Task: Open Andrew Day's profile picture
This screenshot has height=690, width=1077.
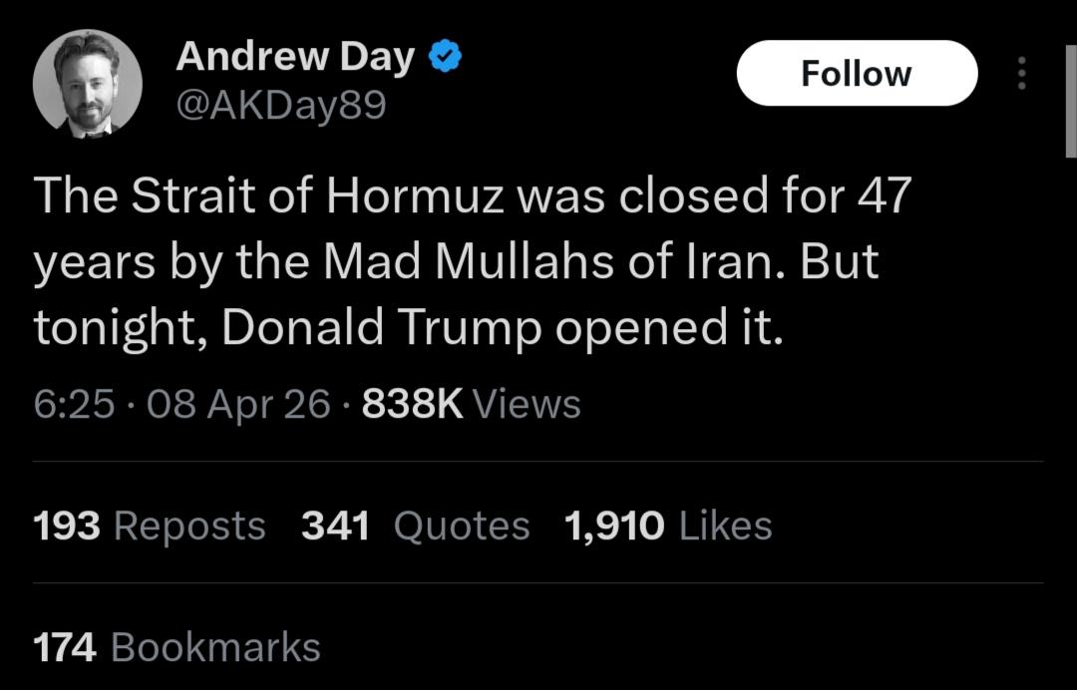Action: [x=87, y=84]
